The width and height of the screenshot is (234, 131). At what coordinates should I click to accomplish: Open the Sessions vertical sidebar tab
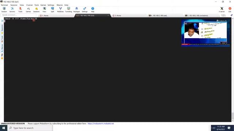2,29
